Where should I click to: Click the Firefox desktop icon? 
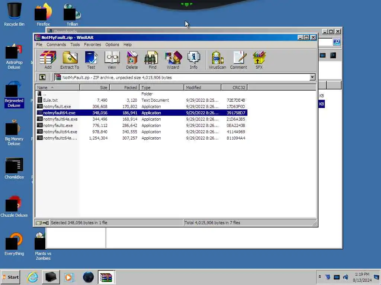pyautogui.click(x=43, y=14)
